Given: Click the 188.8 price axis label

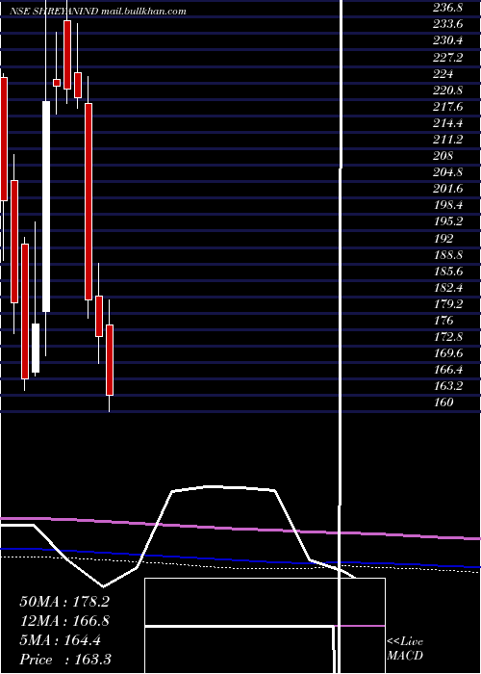Looking at the screenshot, I should 447,254.
